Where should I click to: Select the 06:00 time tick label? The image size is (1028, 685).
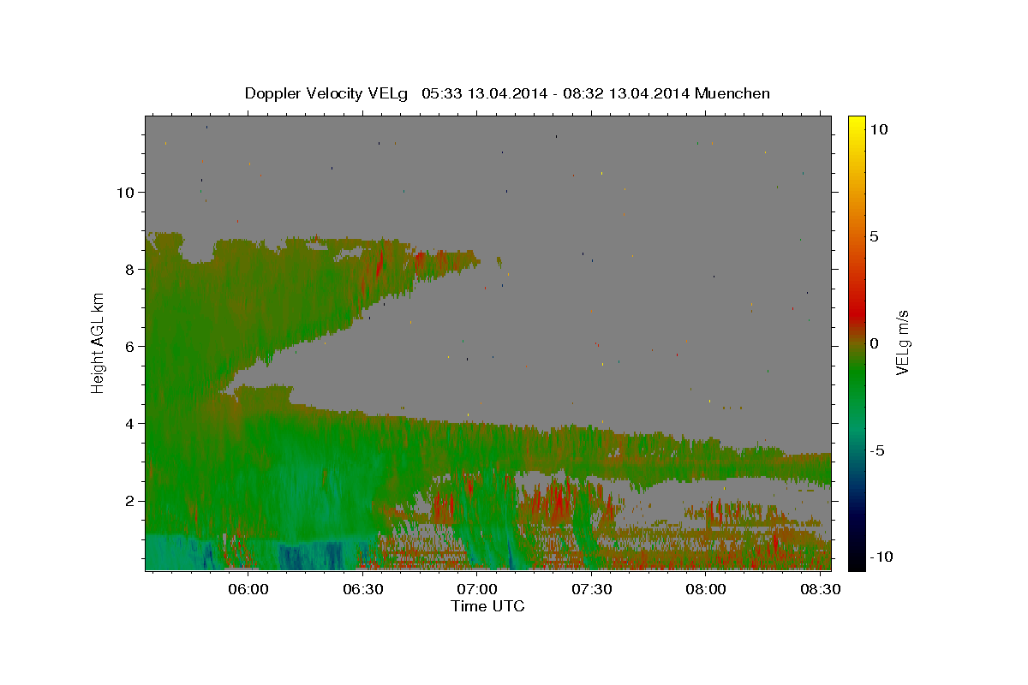coord(248,590)
